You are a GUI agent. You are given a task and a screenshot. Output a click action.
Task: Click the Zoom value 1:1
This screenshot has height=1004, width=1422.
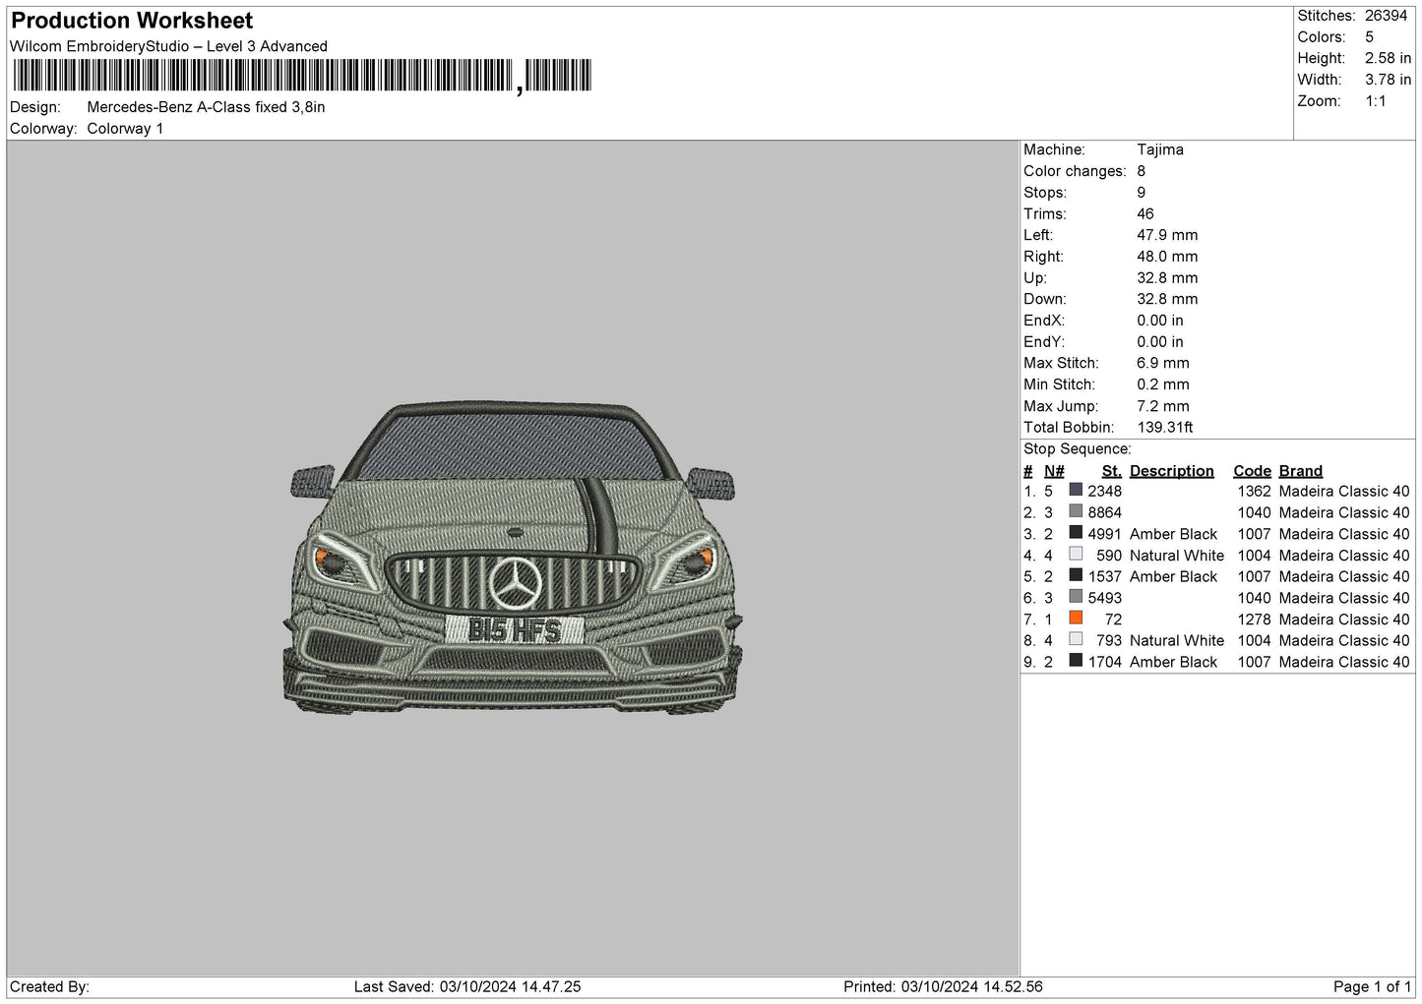pos(1375,101)
